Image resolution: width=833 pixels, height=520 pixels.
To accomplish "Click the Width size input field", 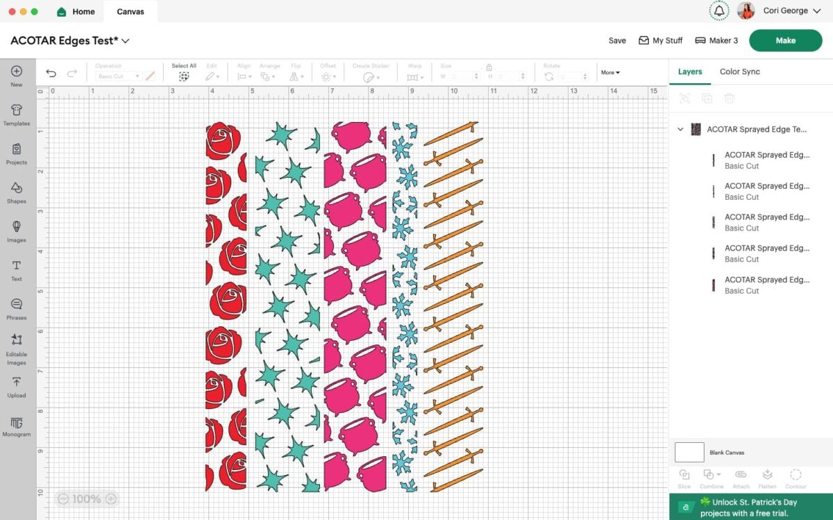I will coord(463,76).
